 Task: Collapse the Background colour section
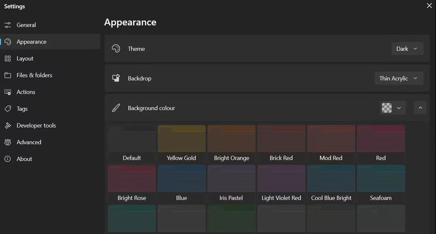coord(420,108)
